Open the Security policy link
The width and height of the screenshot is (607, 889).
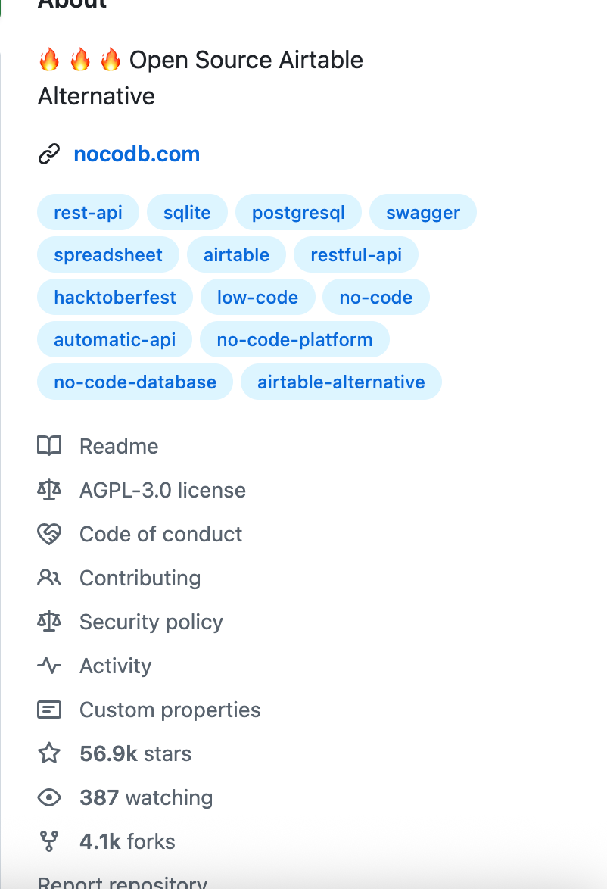pos(151,622)
